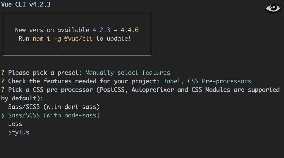The image size is (284, 158).
Task: Click the current version number 4.2.3 in box
Action: point(101,30)
